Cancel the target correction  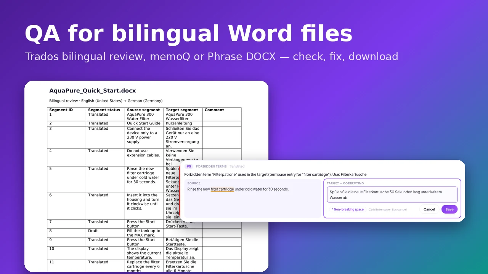click(429, 209)
